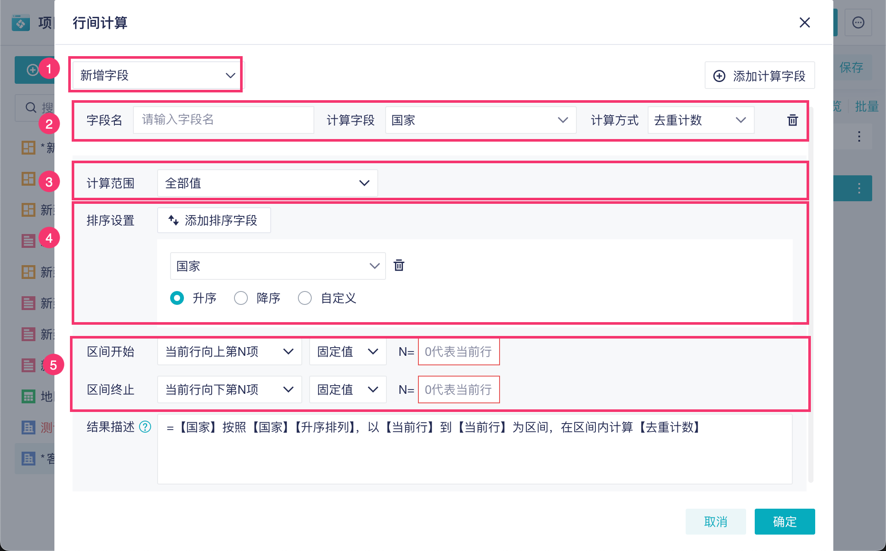Select the 降序 radio button

click(241, 298)
